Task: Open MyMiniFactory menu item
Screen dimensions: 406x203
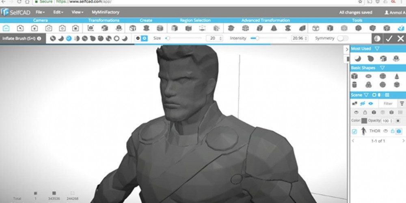Action: [106, 12]
